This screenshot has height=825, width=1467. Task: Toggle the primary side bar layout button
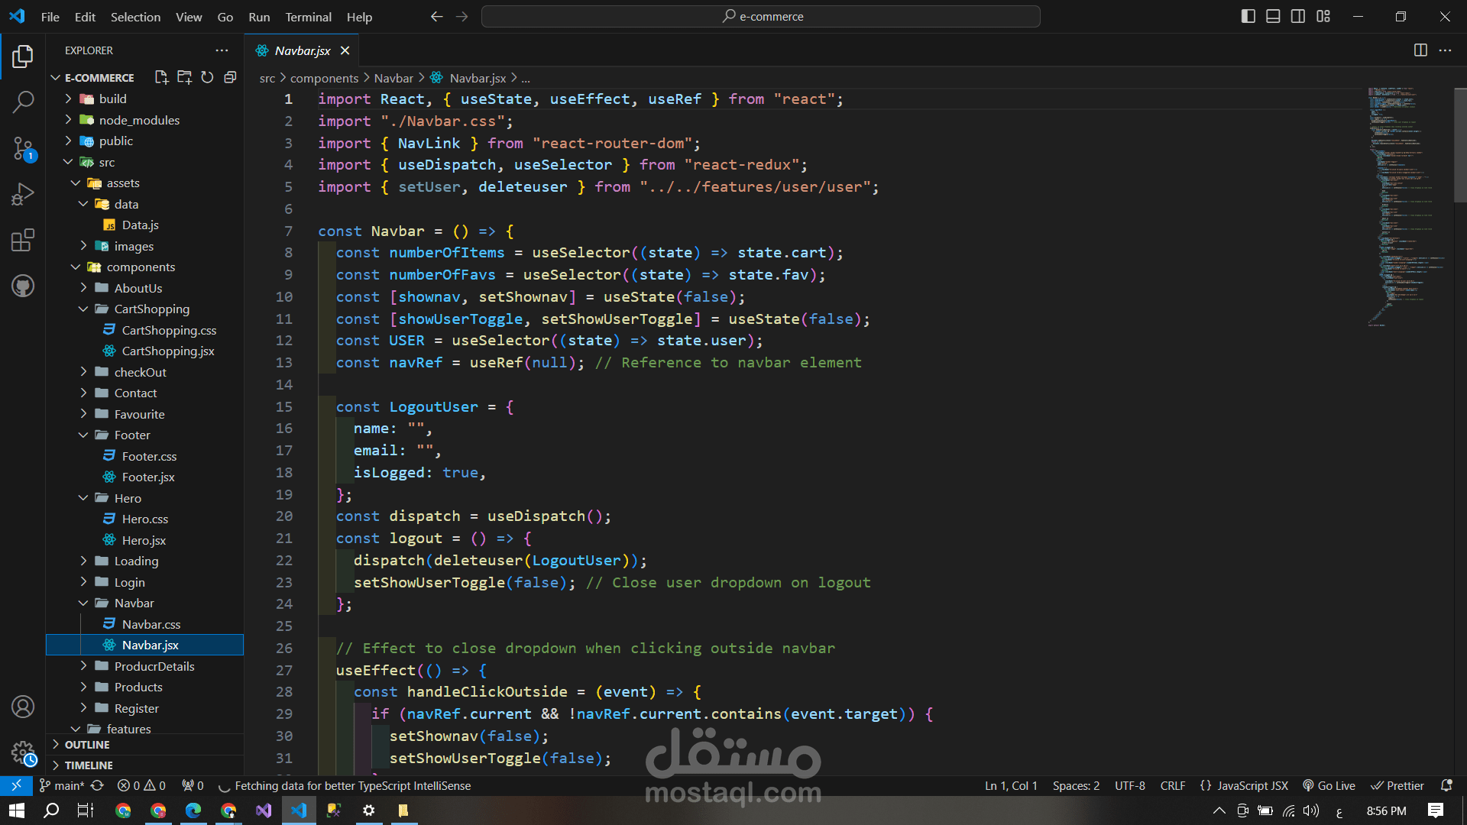pyautogui.click(x=1248, y=16)
